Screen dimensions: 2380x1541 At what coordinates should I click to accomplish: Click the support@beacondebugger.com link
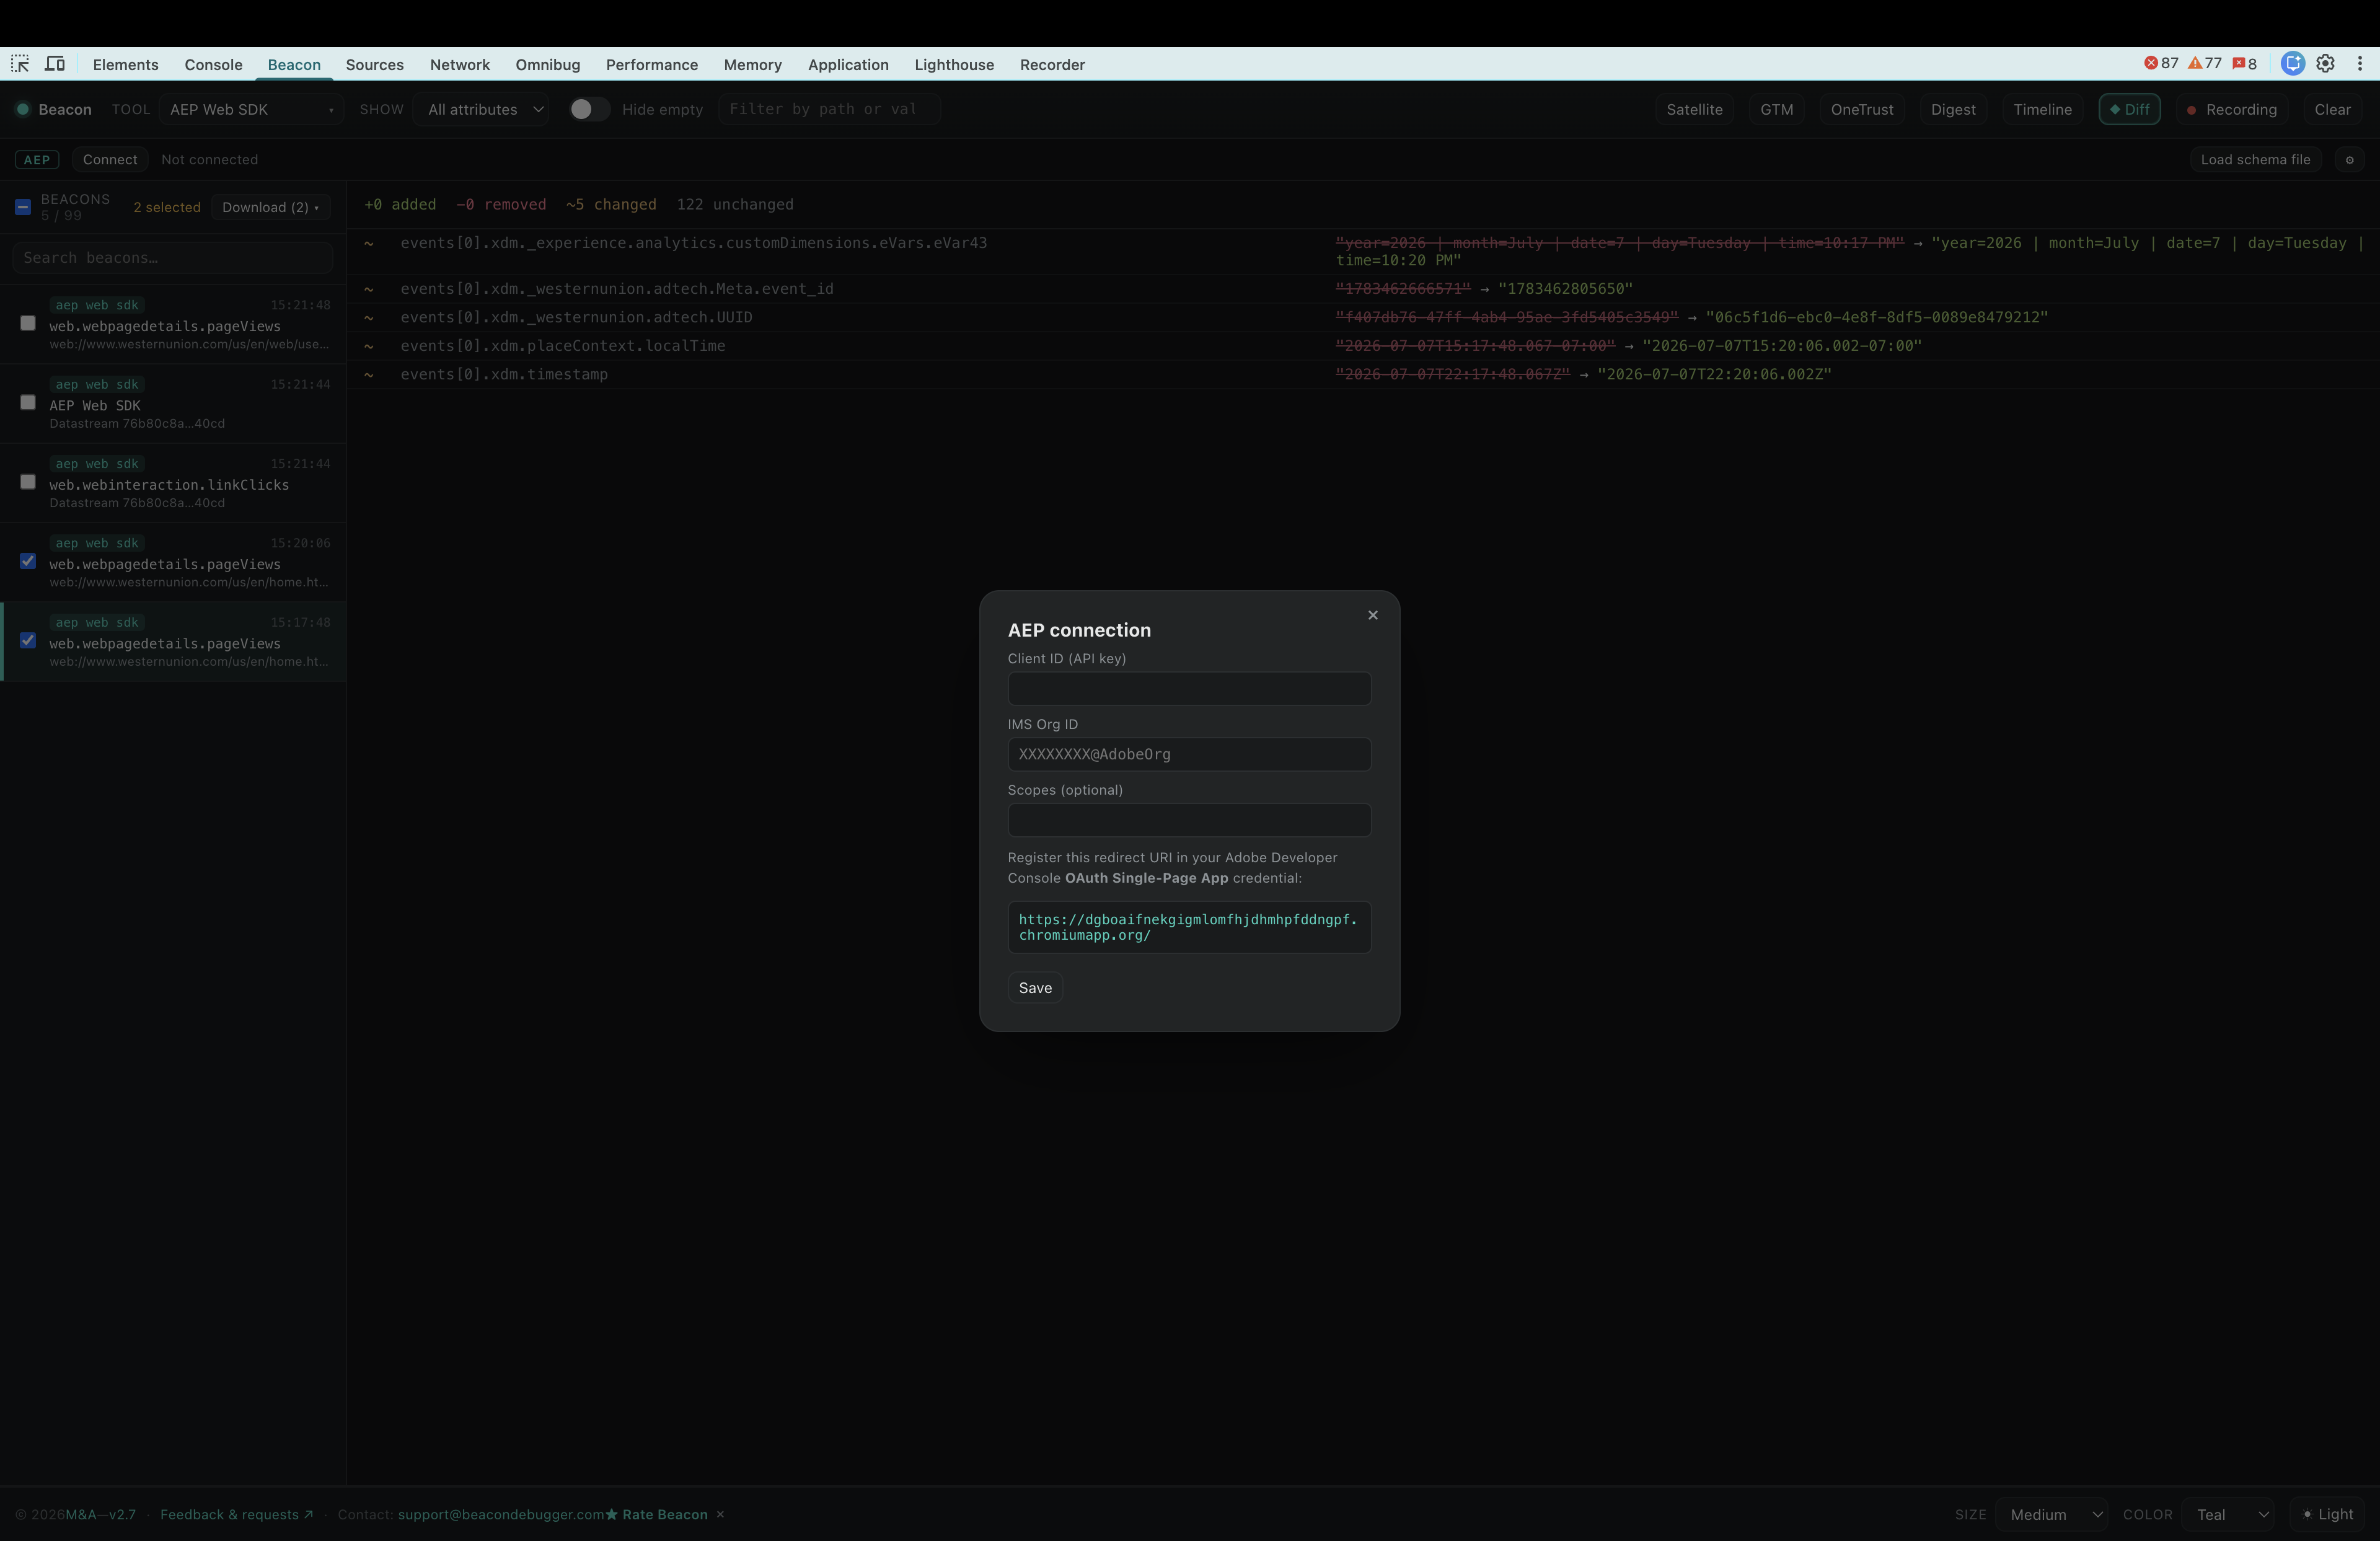coord(501,1514)
